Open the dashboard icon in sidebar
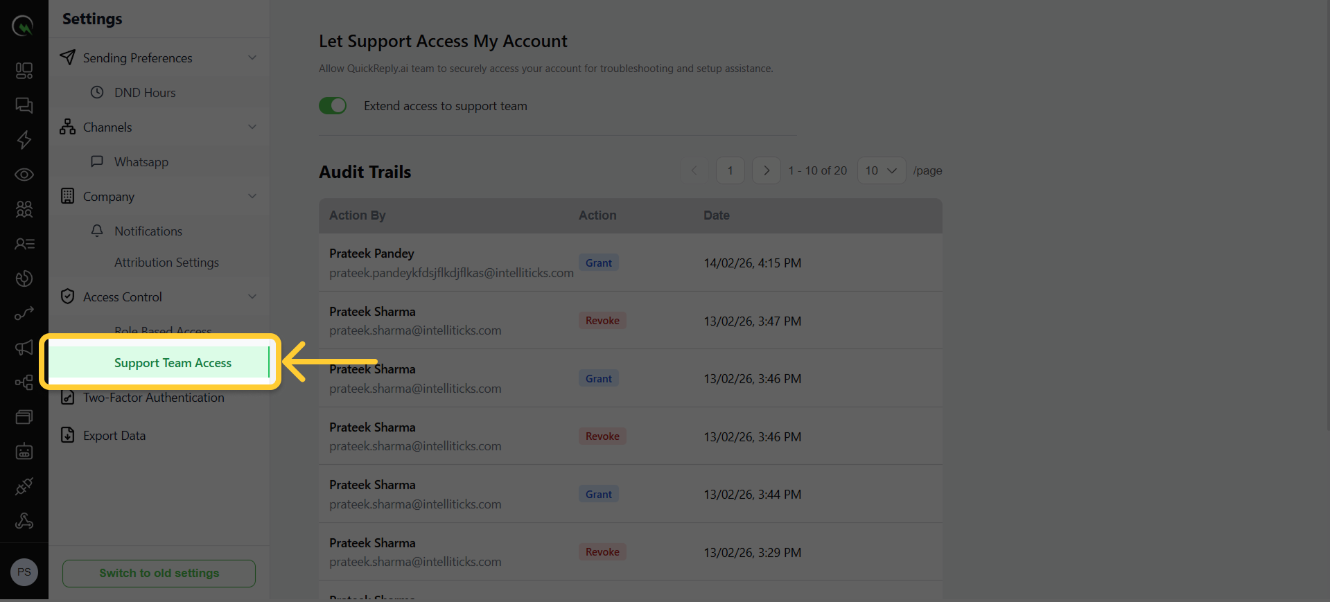The width and height of the screenshot is (1330, 602). click(x=24, y=71)
